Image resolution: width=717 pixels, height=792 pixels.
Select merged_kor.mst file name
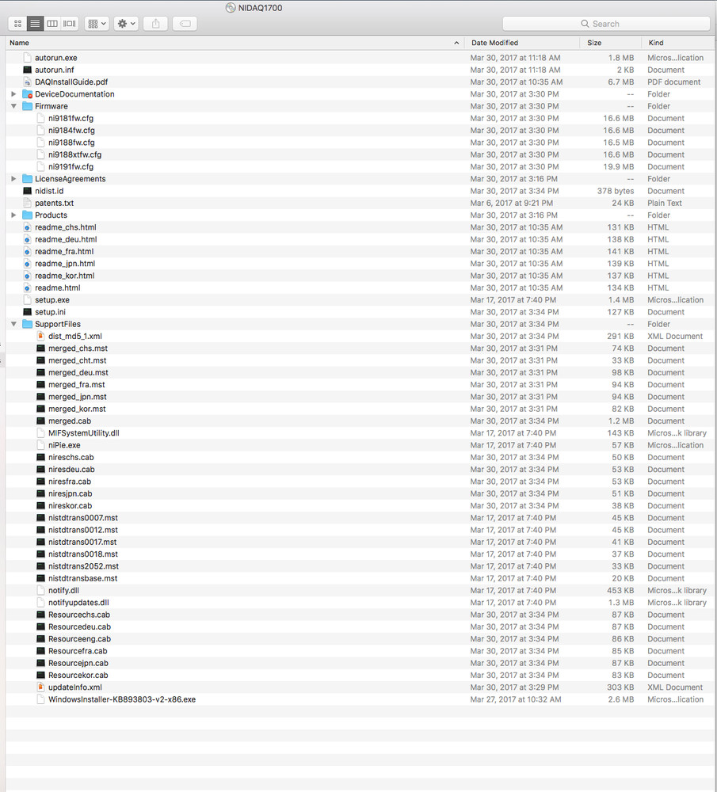pyautogui.click(x=78, y=409)
